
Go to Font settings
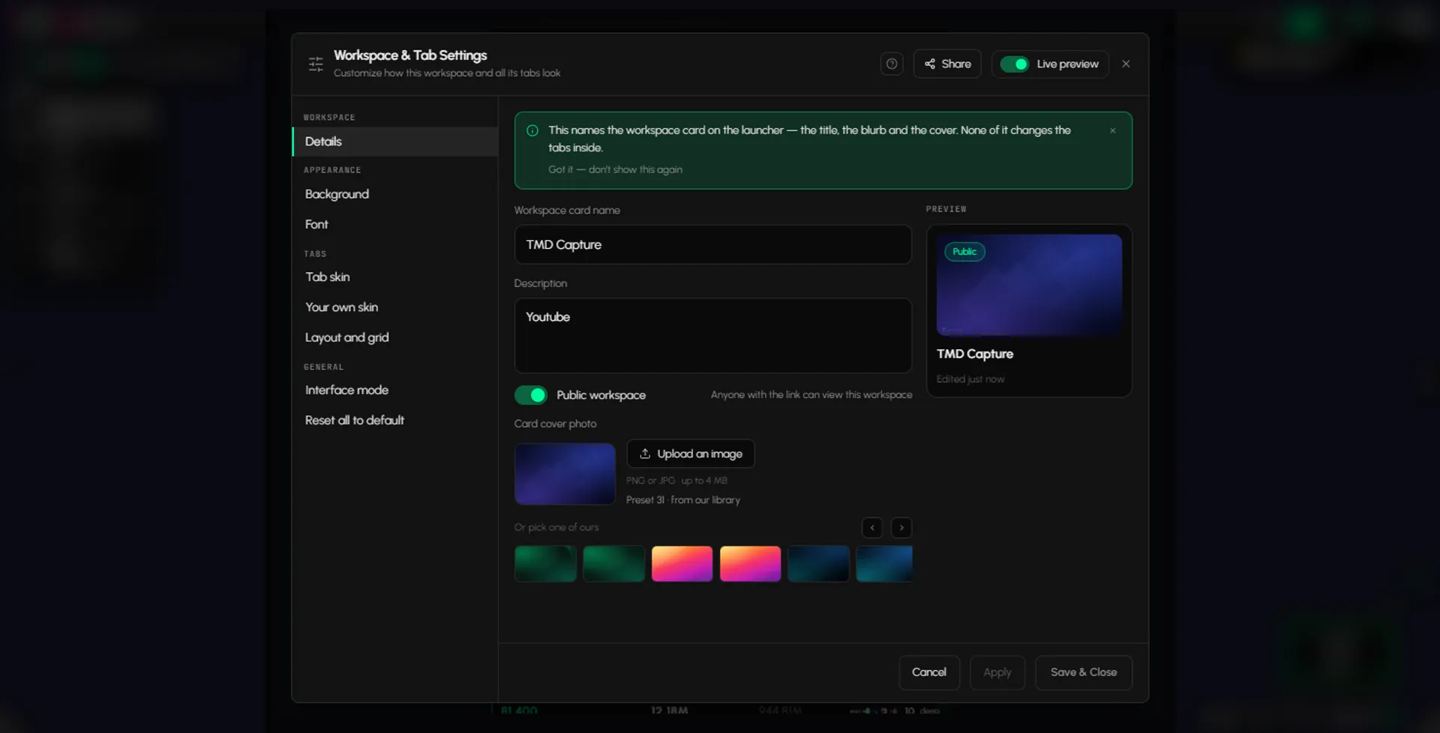395,224
